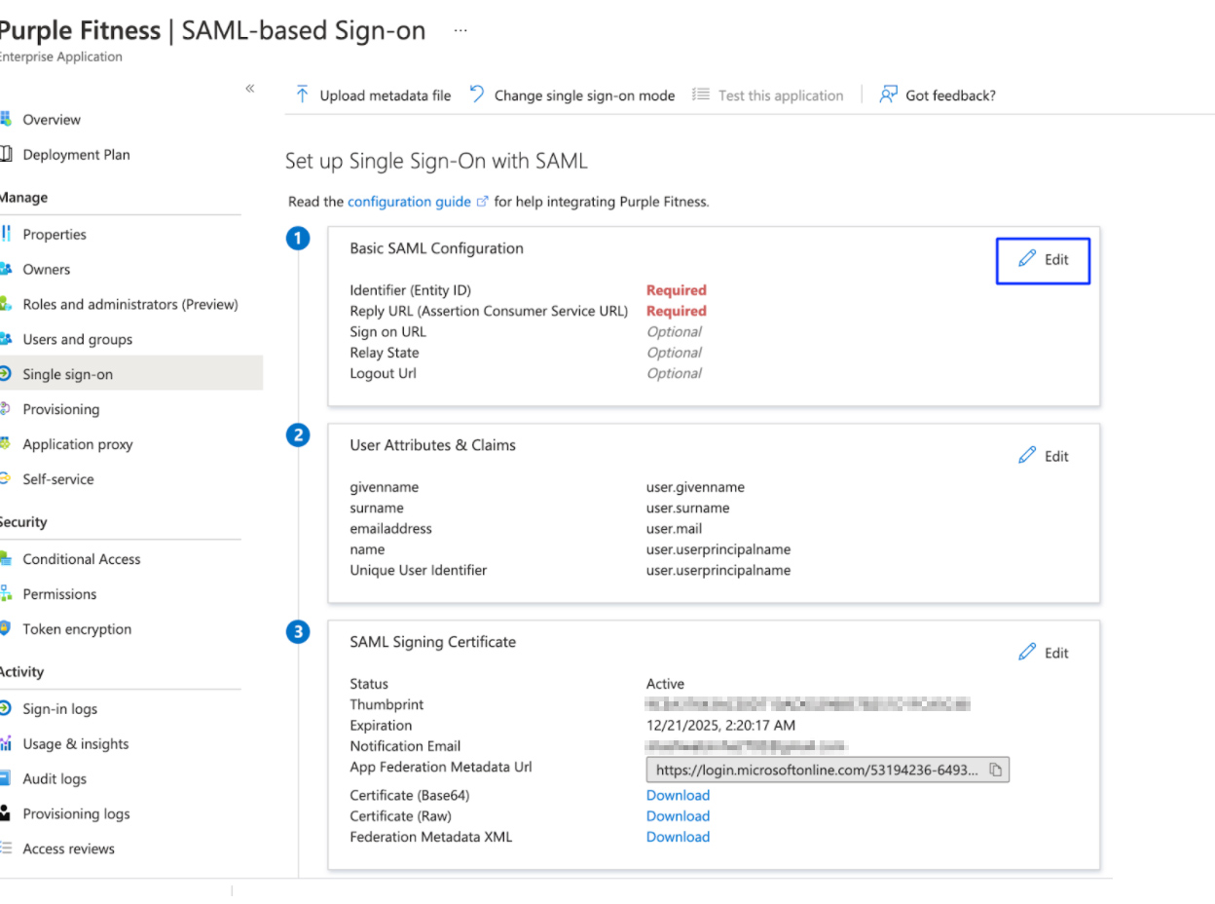
Task: Click the user.mail claim value
Action: click(x=674, y=528)
